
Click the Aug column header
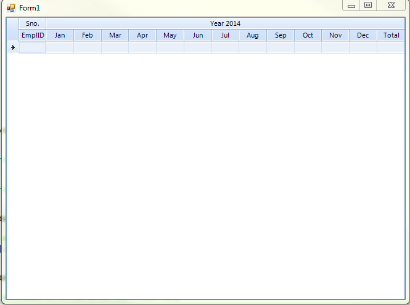[x=253, y=35]
